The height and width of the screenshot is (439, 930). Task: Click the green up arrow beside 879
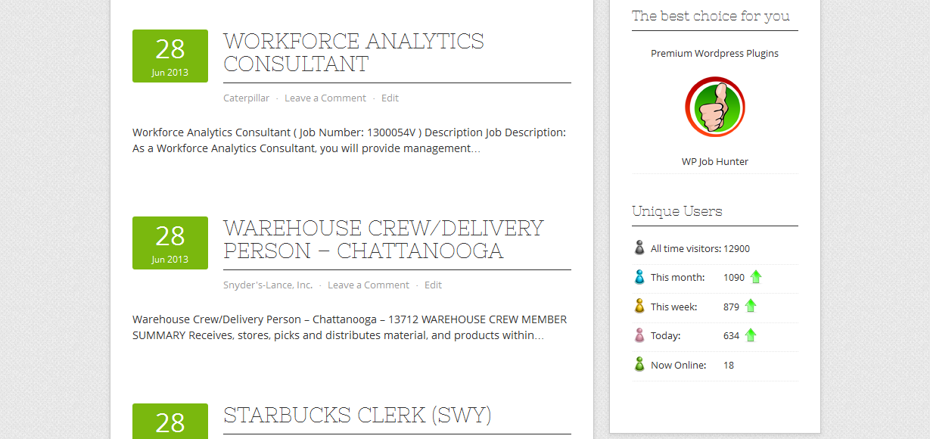pyautogui.click(x=751, y=306)
